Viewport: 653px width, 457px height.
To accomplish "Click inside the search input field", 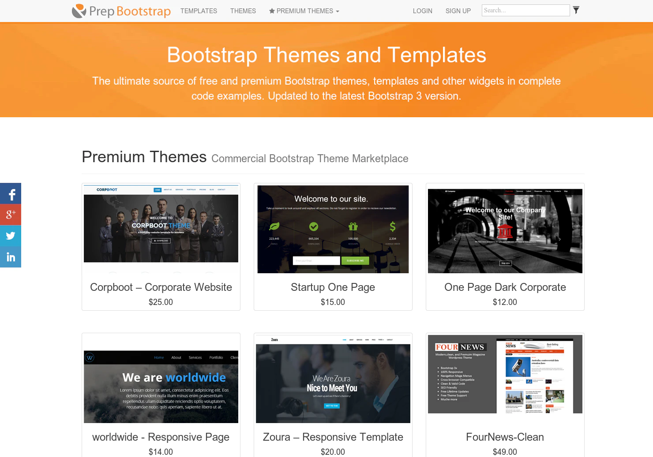I will pos(525,10).
